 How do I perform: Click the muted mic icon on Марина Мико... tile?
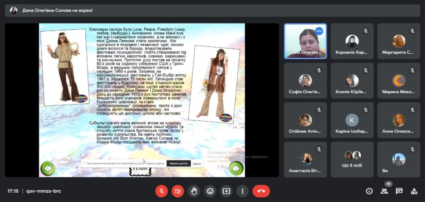coord(412,71)
